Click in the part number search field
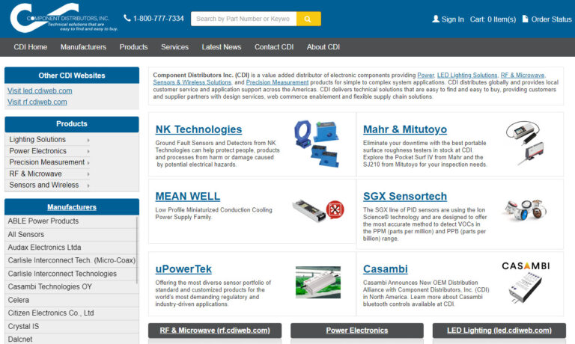This screenshot has width=575, height=344. 243,19
